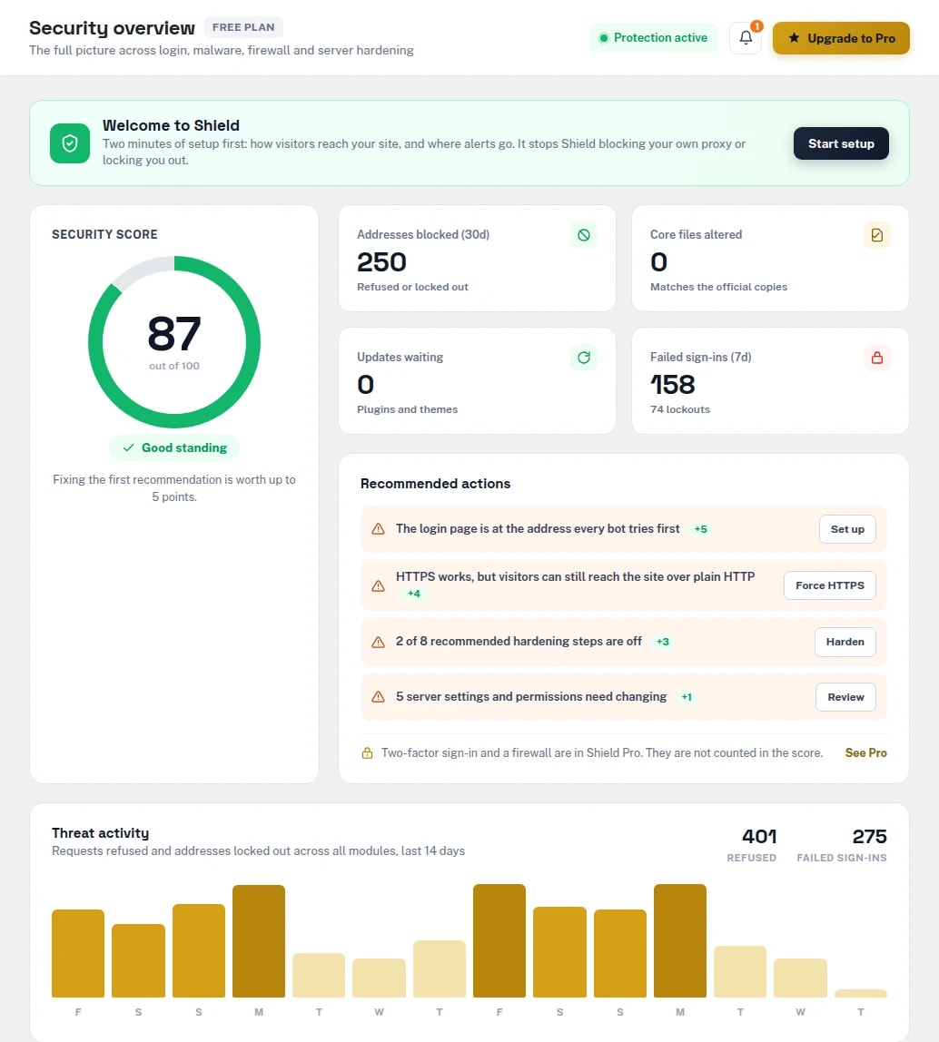Screen dimensions: 939x1042
Task: Click 'Matches the official copies' text
Action: pos(718,287)
